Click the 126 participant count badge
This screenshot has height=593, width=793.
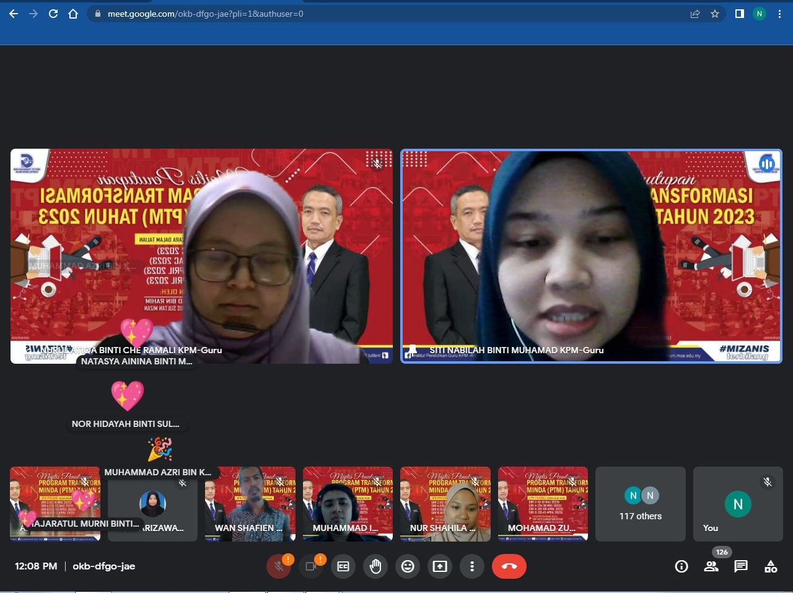[722, 552]
